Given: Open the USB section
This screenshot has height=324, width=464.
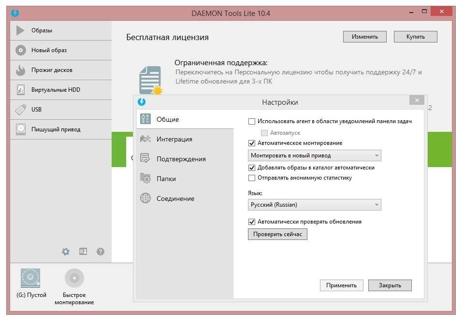Looking at the screenshot, I should 61,110.
